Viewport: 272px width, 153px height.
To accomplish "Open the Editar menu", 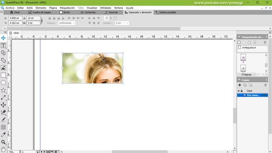I will tap(20, 8).
